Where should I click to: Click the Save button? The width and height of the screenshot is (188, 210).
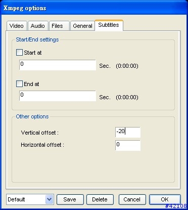[70, 199]
